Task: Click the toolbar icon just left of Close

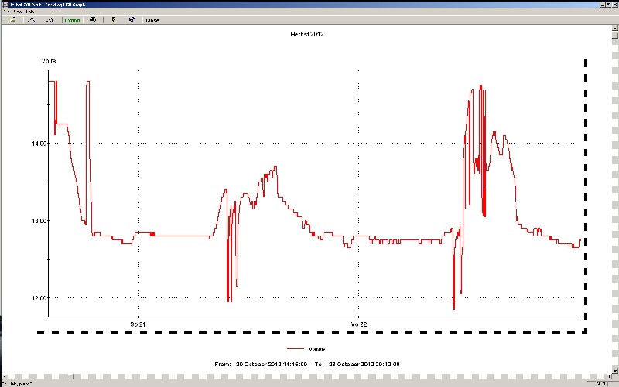Action: (131, 20)
